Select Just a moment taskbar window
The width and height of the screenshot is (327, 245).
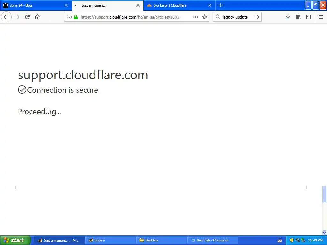pyautogui.click(x=59, y=240)
